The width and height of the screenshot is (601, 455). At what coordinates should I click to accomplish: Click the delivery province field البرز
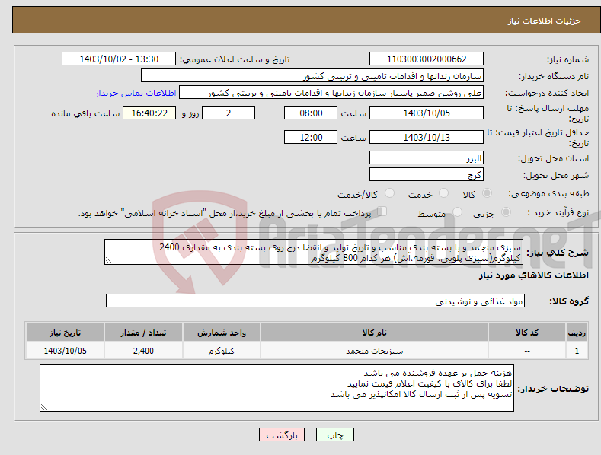point(427,157)
